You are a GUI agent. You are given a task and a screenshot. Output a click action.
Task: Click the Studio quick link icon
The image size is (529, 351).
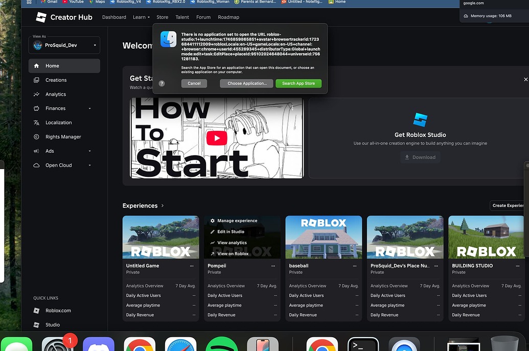point(36,324)
